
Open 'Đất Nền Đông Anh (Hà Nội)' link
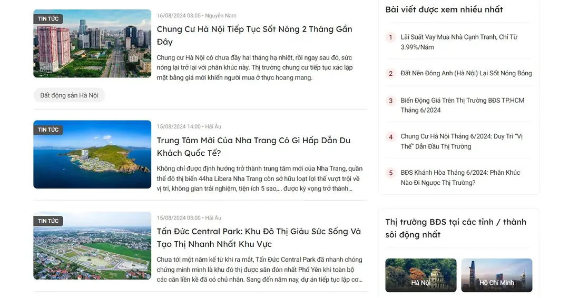pos(466,73)
